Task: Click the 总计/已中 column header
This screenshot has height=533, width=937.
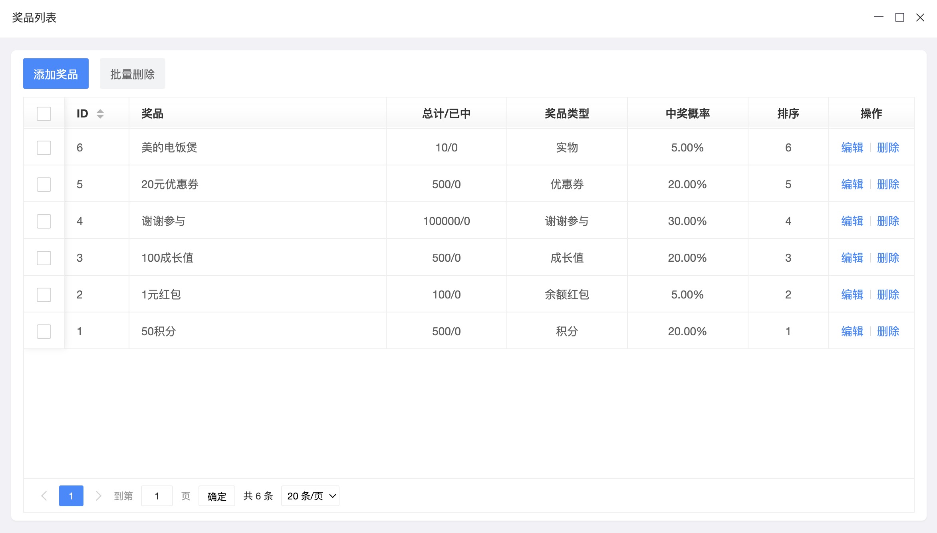Action: (x=447, y=113)
